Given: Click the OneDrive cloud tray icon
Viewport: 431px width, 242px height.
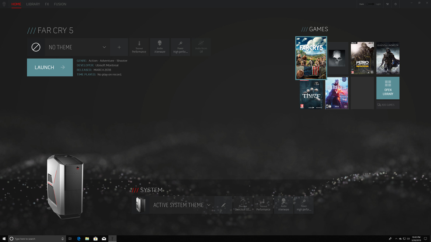Looking at the screenshot, I should pos(400,239).
